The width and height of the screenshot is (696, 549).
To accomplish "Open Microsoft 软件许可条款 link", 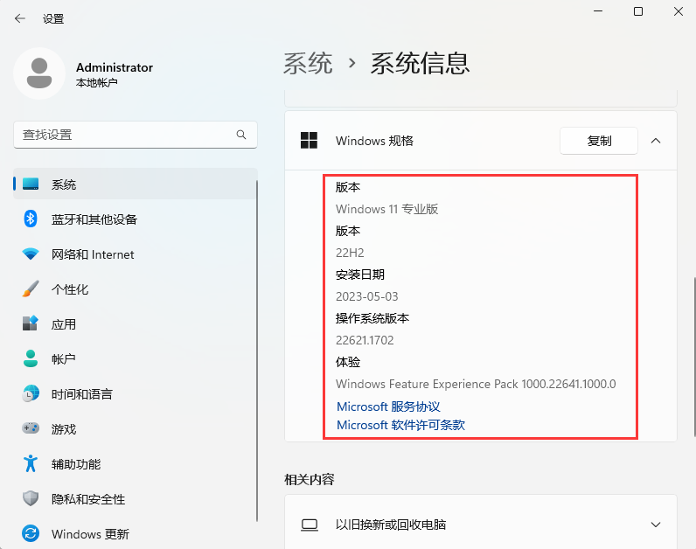I will (x=400, y=425).
